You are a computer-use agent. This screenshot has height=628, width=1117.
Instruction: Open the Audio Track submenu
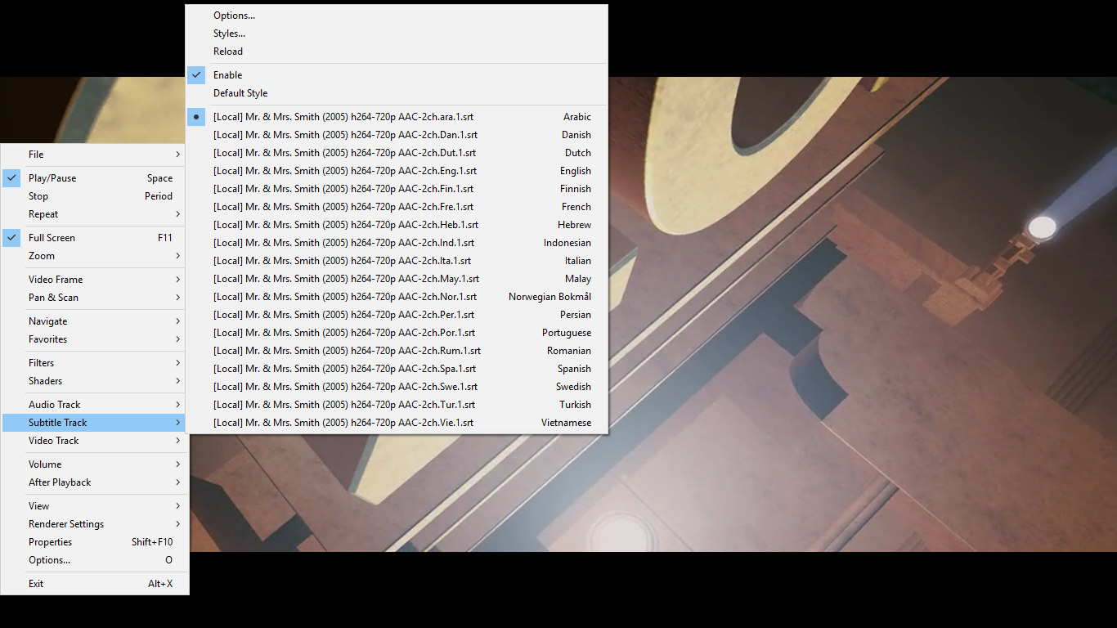click(x=94, y=405)
